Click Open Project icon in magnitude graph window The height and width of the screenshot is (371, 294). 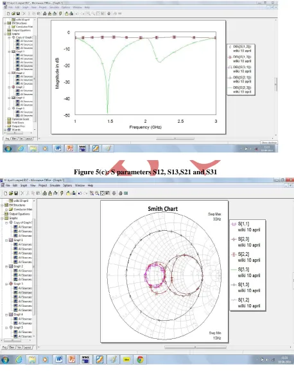pos(13,14)
